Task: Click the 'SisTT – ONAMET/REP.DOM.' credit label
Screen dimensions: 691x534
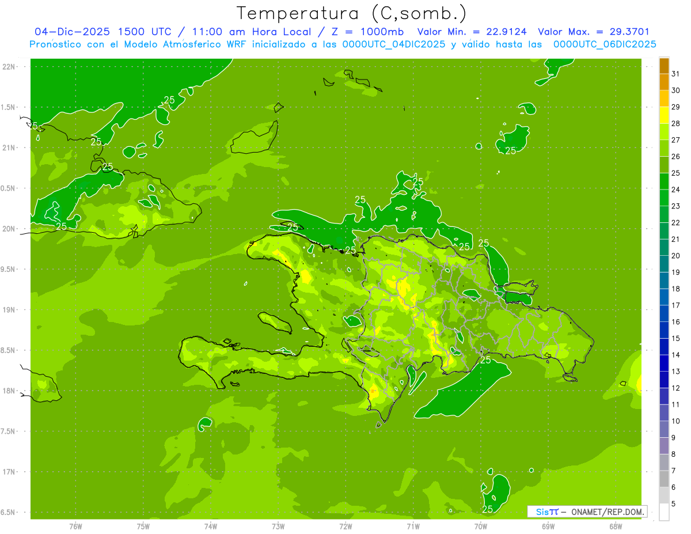Action: [x=587, y=512]
